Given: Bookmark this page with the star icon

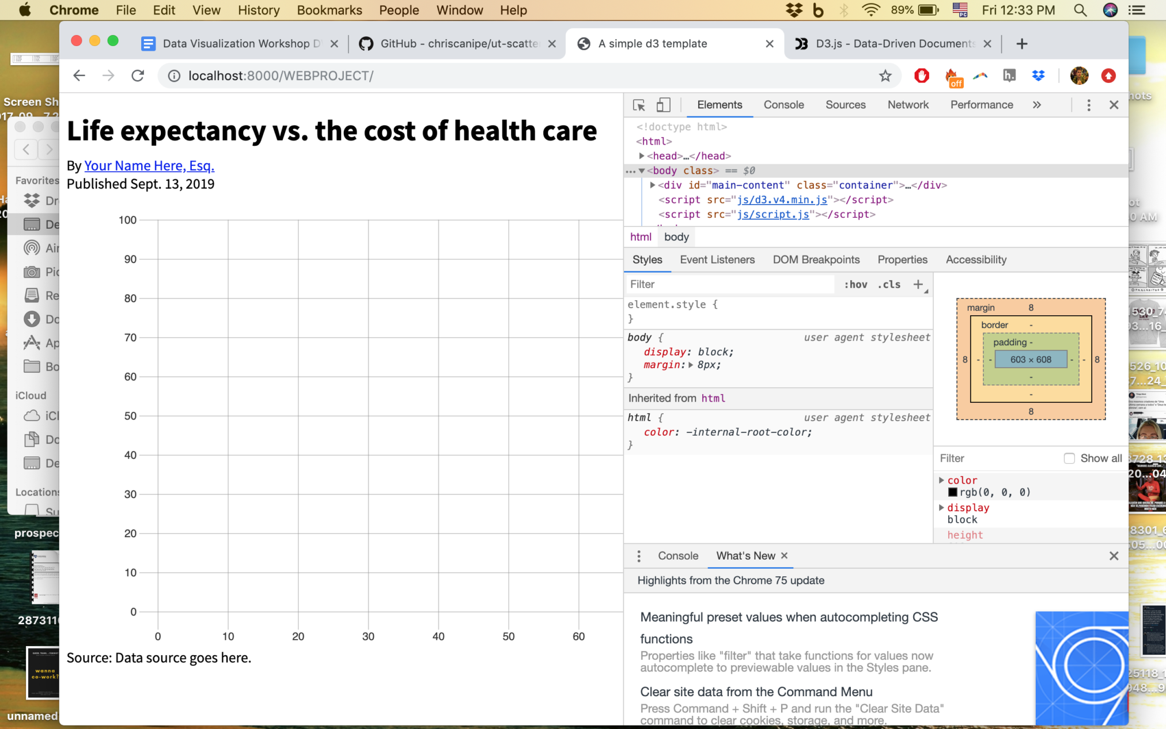Looking at the screenshot, I should (885, 75).
